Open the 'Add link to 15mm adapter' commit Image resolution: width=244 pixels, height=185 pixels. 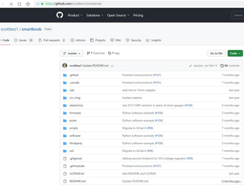tap(139, 90)
